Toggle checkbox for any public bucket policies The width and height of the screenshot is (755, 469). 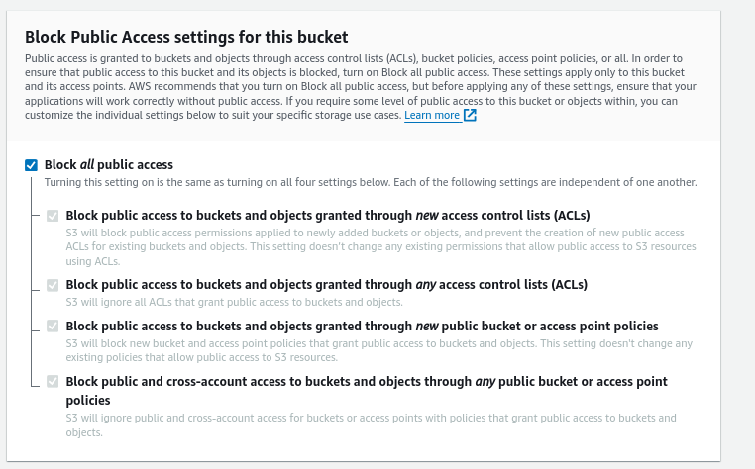pos(53,382)
